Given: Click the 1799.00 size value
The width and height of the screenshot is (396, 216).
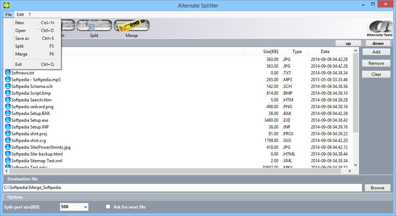Looking at the screenshot, I should point(271,141).
